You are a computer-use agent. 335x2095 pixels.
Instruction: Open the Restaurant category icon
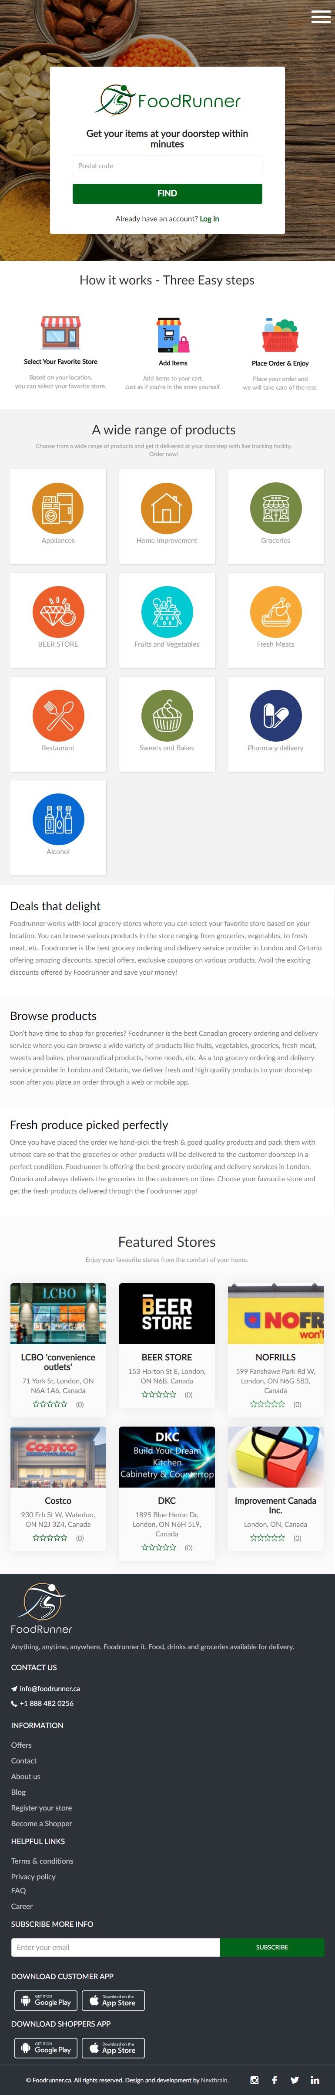coord(57,715)
